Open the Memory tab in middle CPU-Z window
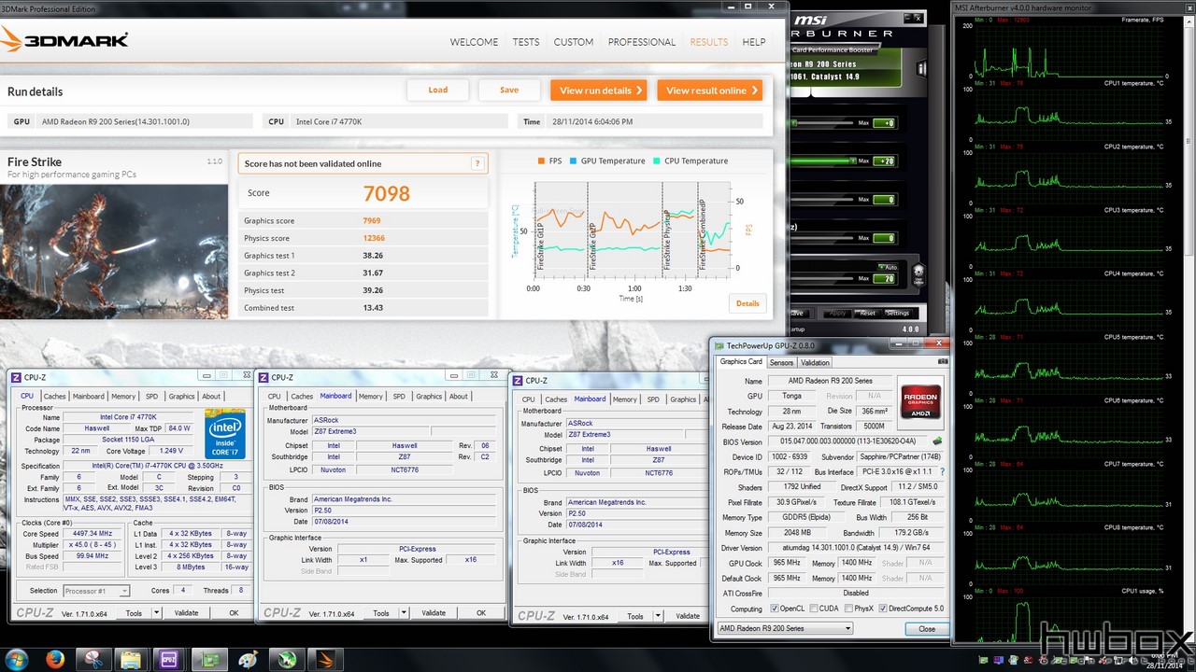 coord(370,396)
